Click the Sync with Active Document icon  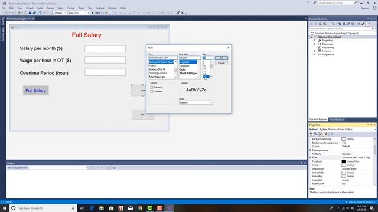point(340,24)
